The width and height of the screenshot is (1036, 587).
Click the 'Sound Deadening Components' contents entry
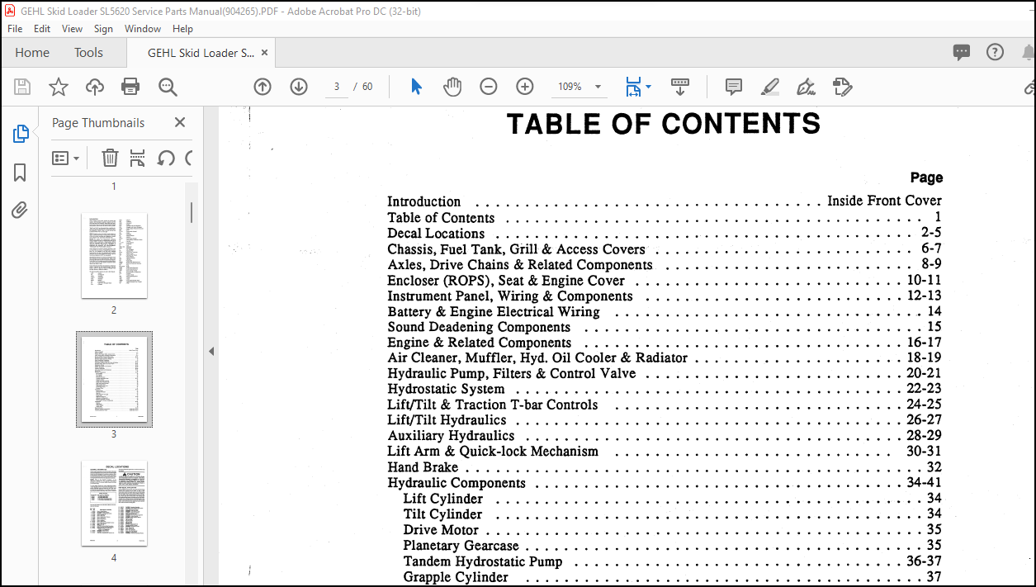coord(479,327)
